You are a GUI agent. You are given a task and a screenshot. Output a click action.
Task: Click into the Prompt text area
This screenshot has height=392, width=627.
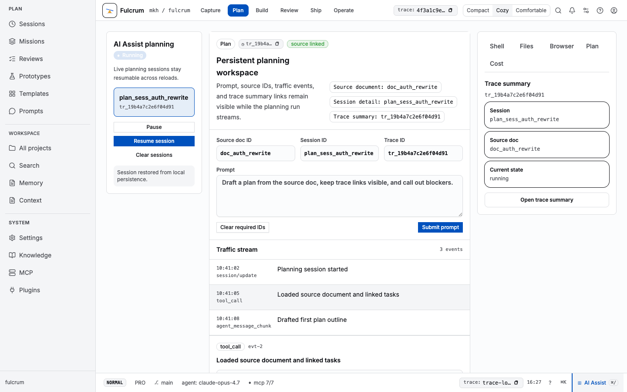pos(340,196)
